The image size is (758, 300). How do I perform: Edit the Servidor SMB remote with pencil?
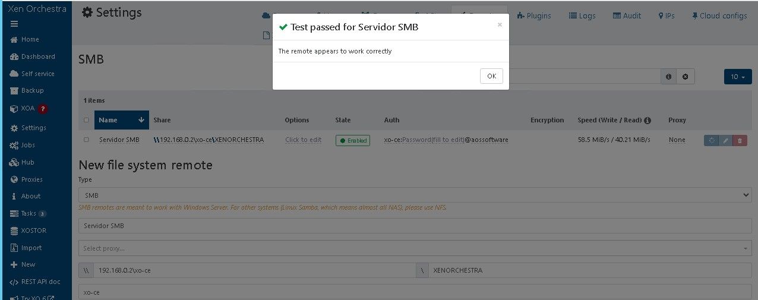pos(725,140)
